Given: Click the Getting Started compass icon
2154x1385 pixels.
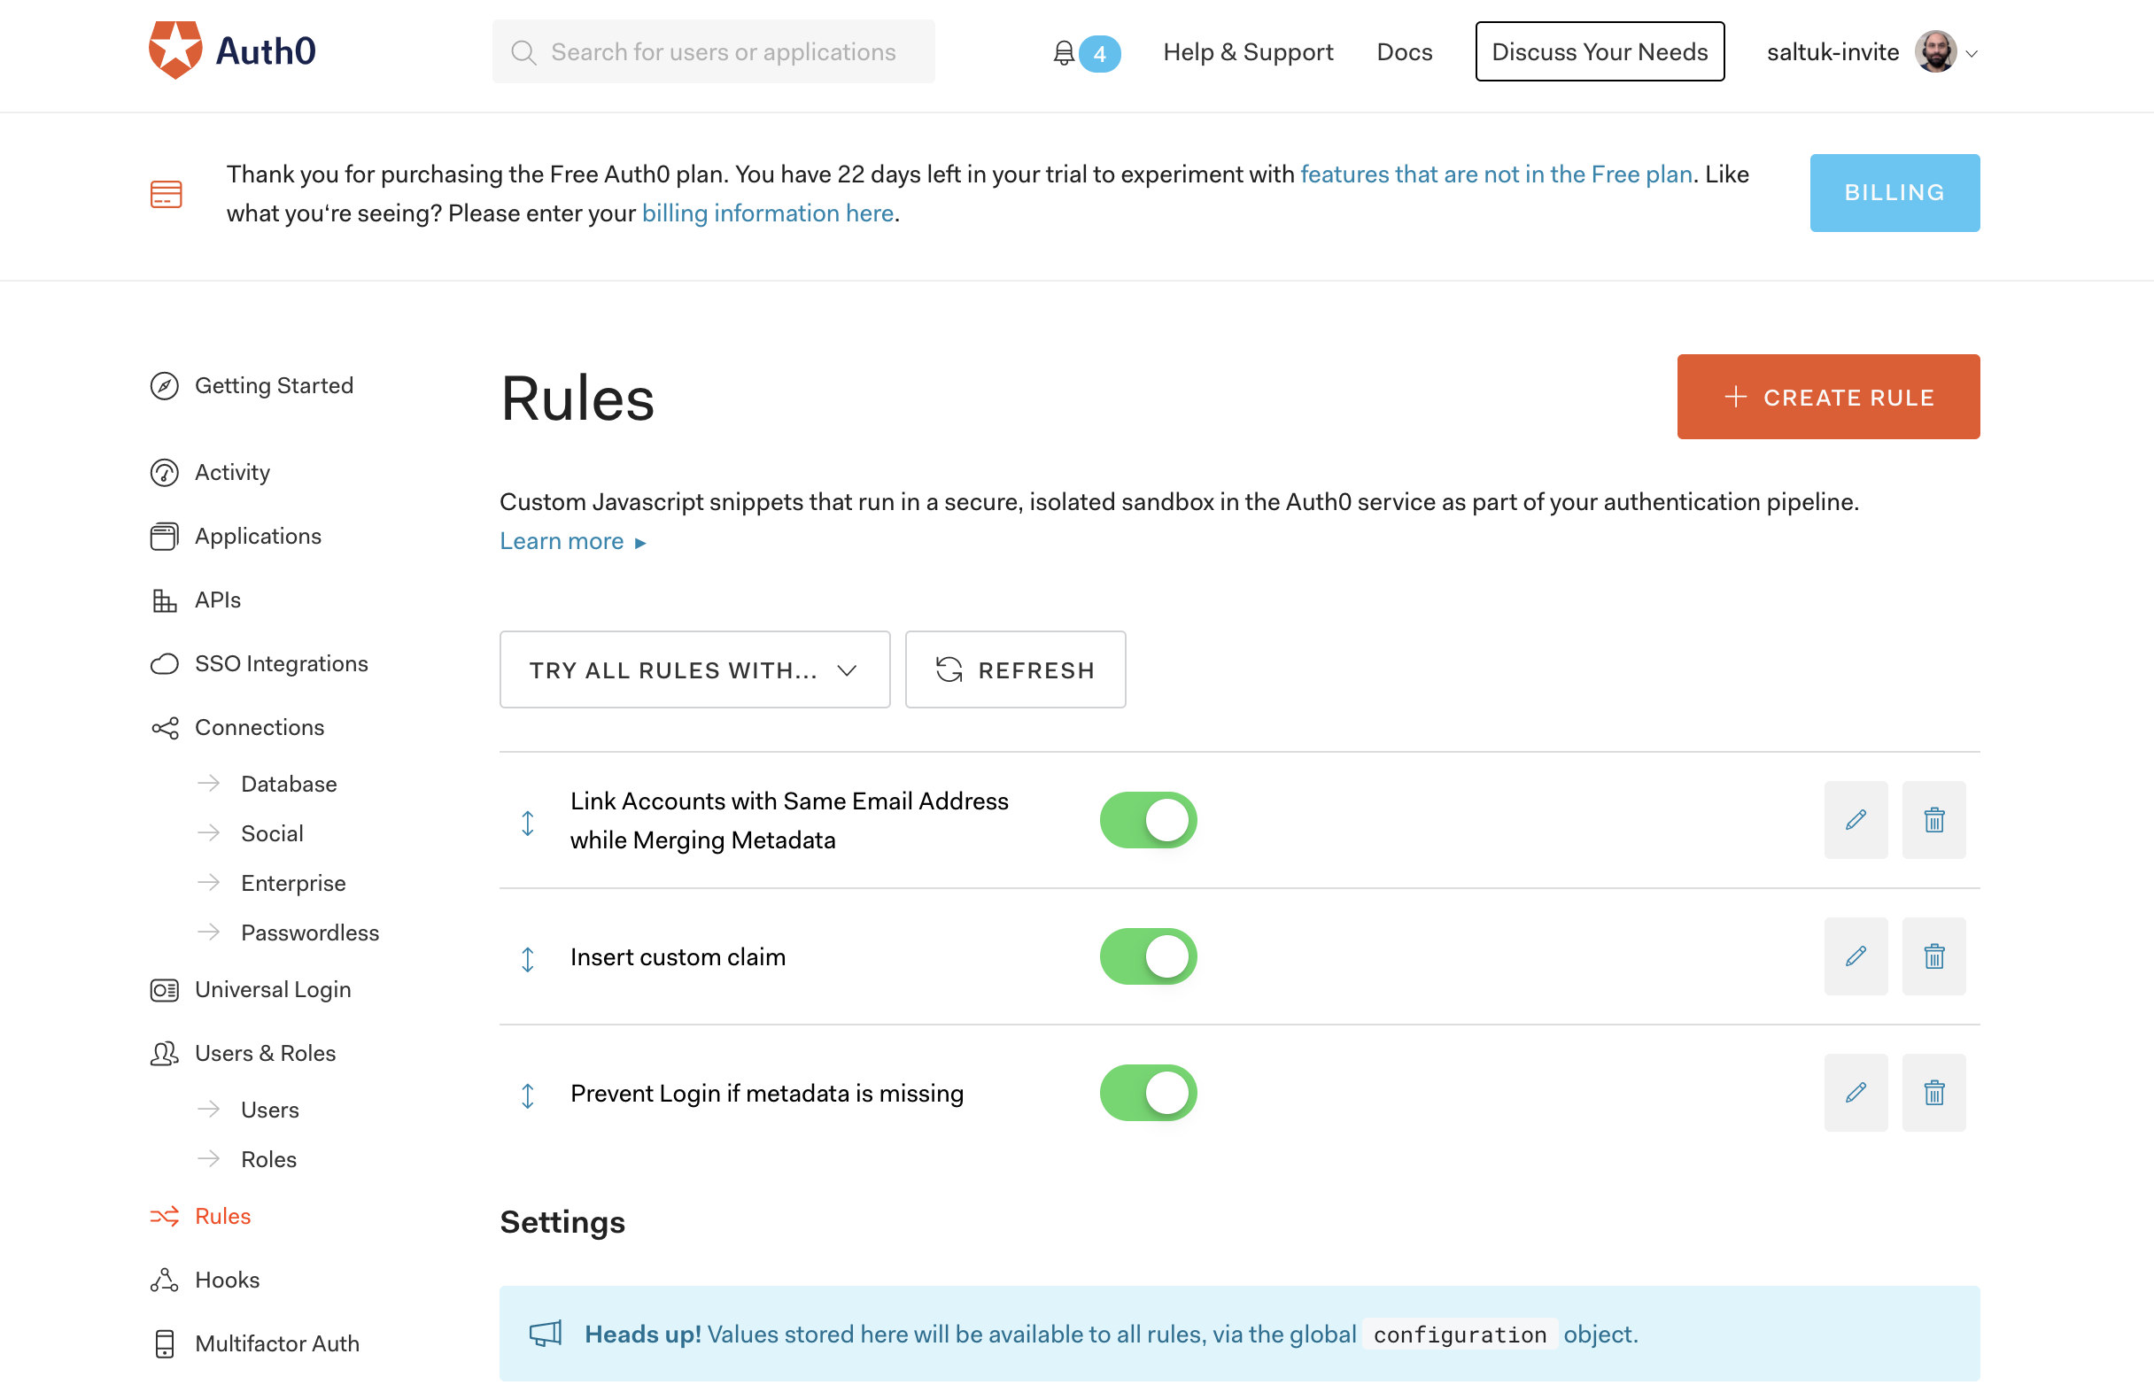Looking at the screenshot, I should (165, 385).
